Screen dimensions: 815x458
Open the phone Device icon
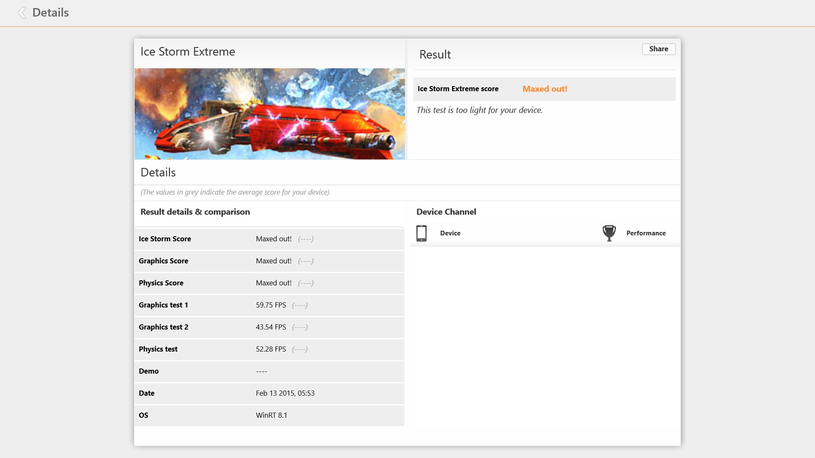click(422, 233)
